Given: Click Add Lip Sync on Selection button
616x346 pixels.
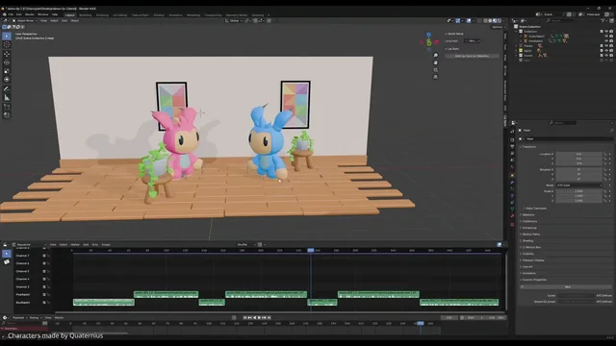Looking at the screenshot, I should click(472, 56).
